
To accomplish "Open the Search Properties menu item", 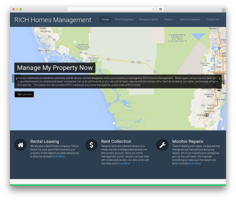I will pos(190,19).
